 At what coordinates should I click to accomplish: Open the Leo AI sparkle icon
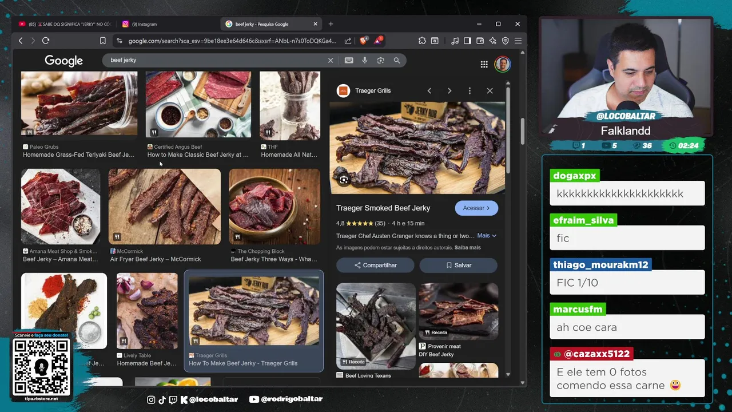492,41
